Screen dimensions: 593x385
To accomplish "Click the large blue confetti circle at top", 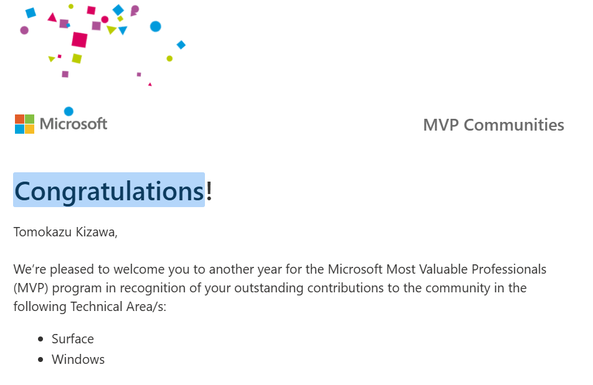I will coord(156,26).
